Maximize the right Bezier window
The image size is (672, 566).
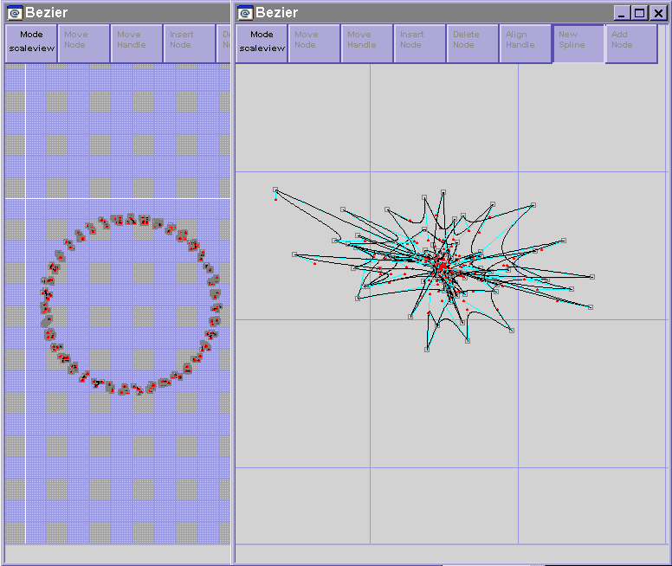coord(640,13)
